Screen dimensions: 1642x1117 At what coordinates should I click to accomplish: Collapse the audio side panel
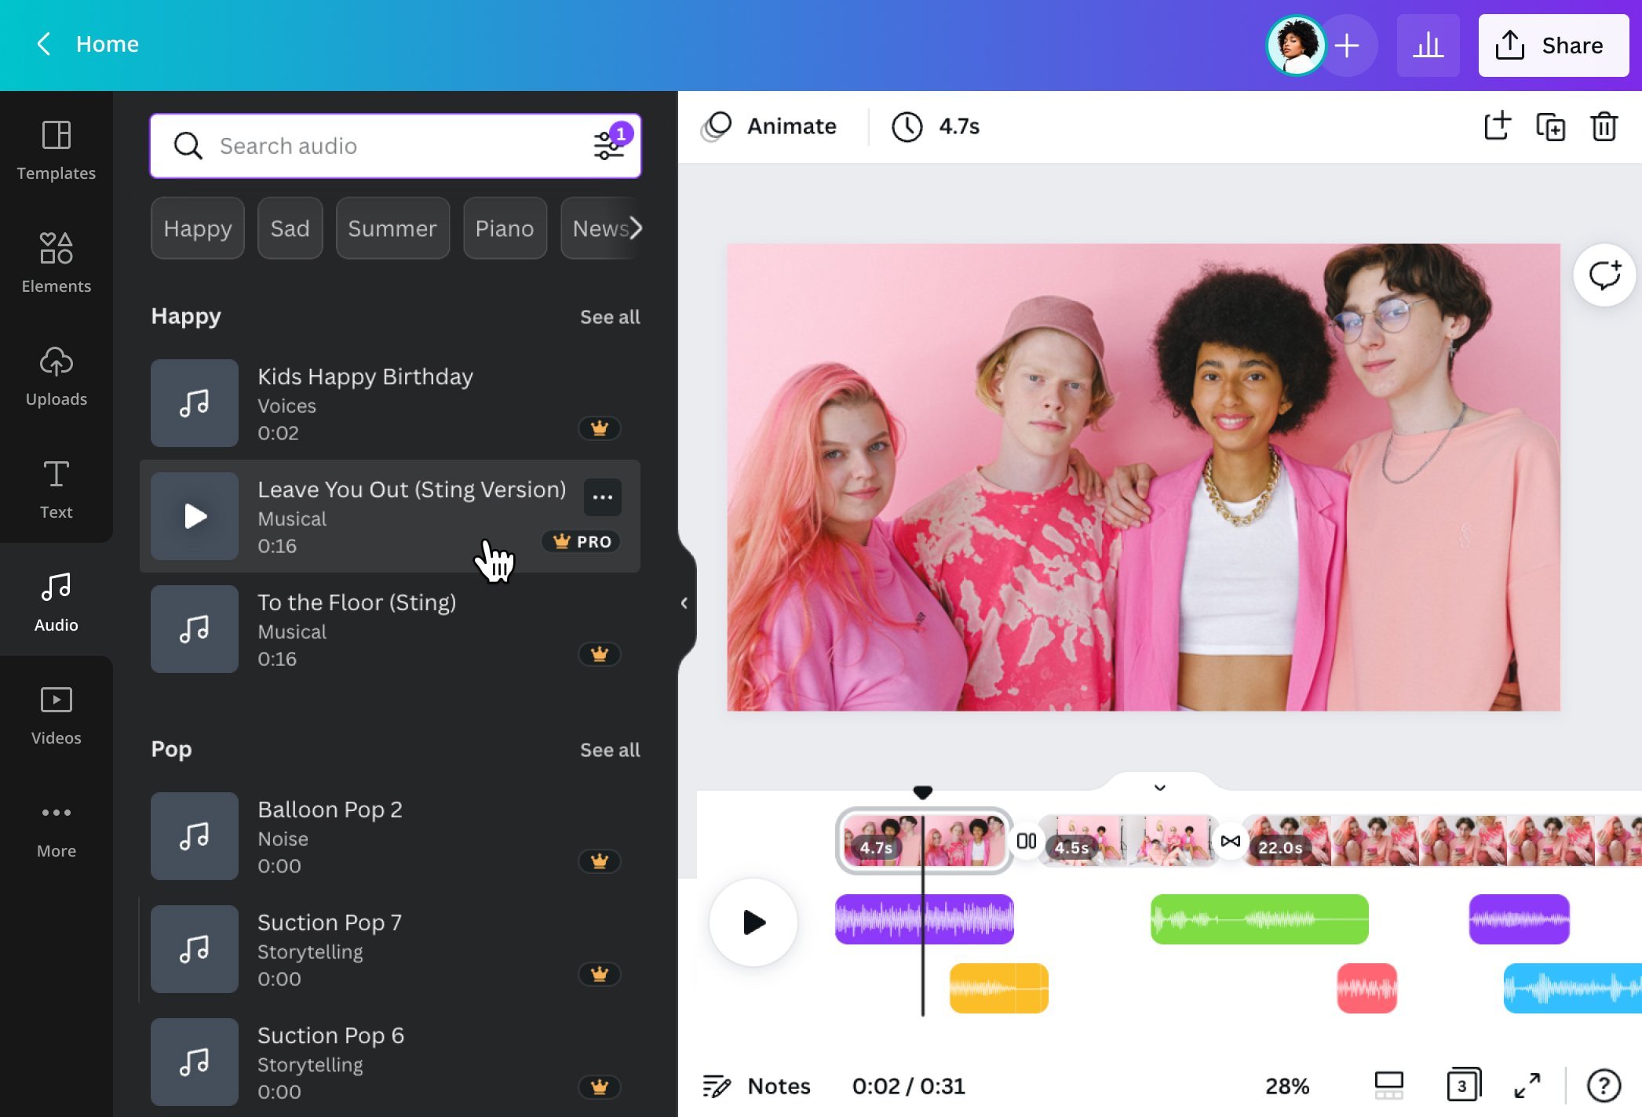point(683,602)
